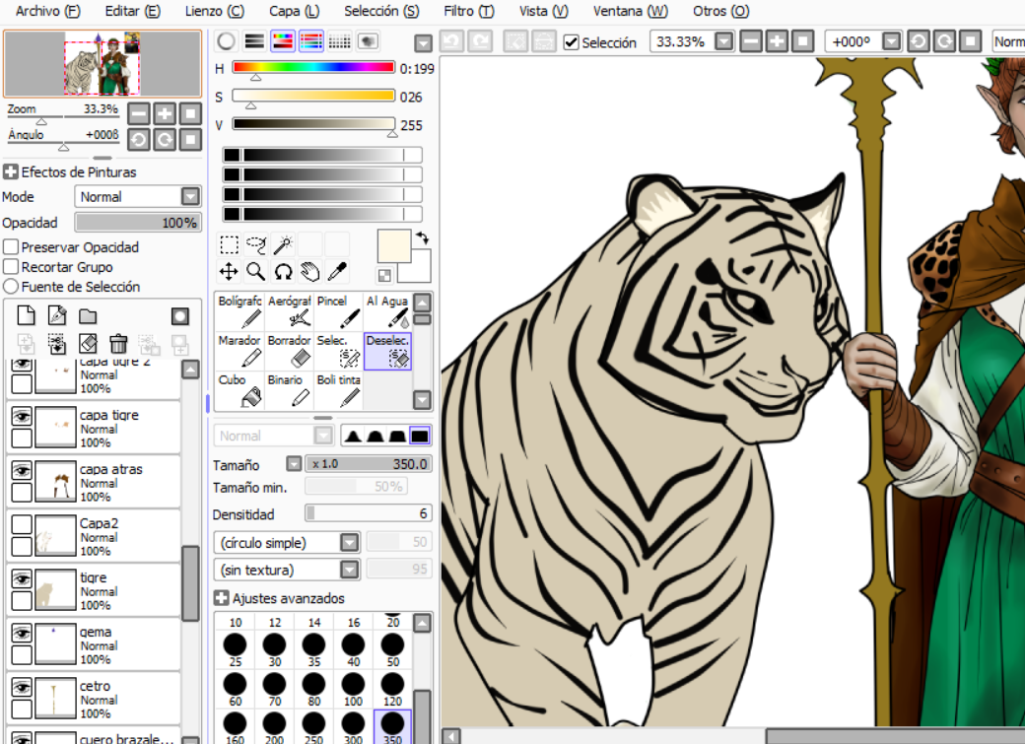Screen dimensions: 1025x744
Task: Toggle the Selección checkbox in the toolbar
Action: (x=571, y=42)
